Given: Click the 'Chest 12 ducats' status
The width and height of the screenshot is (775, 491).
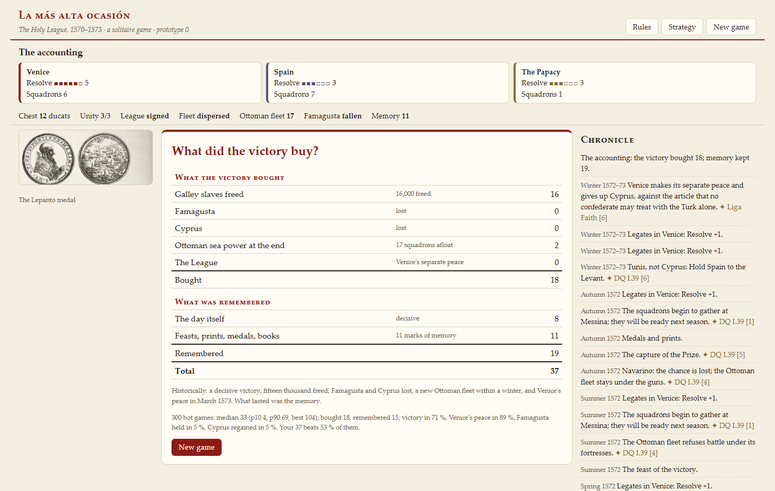Looking at the screenshot, I should click(44, 116).
